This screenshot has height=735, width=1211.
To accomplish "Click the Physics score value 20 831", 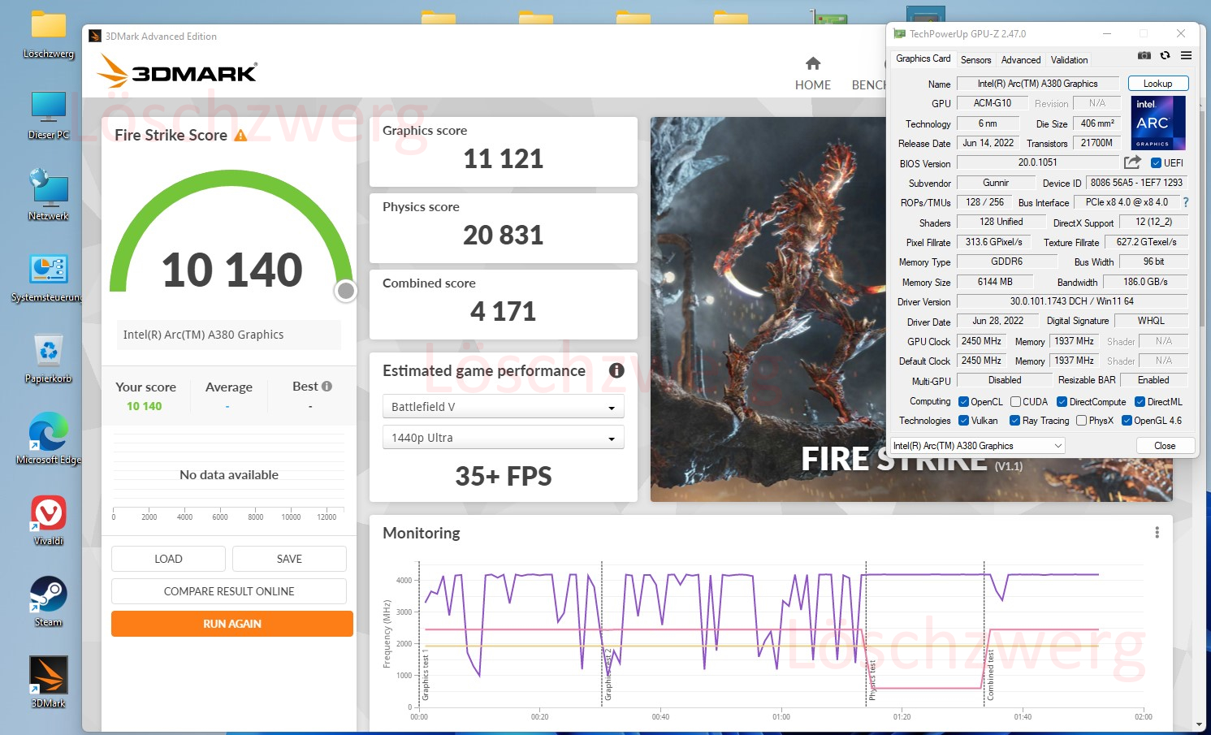I will coord(504,236).
